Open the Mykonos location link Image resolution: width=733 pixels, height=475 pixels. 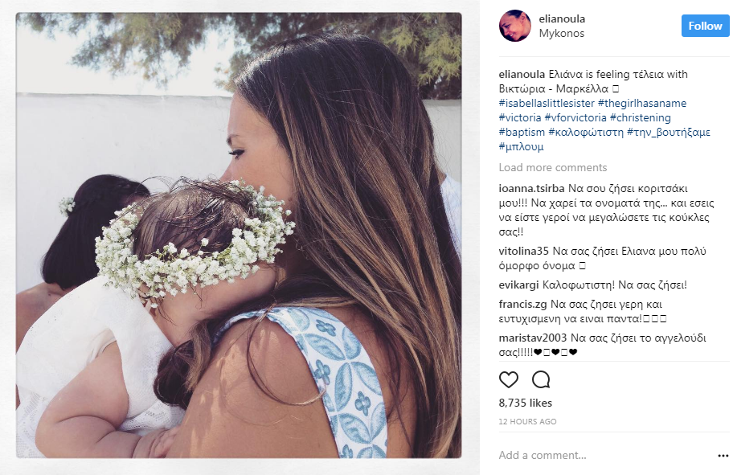562,33
